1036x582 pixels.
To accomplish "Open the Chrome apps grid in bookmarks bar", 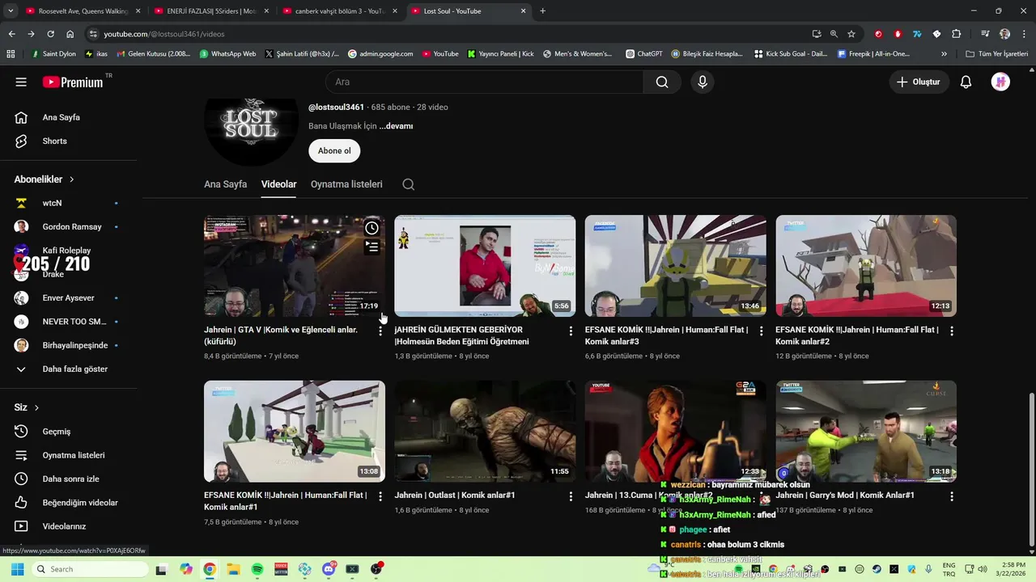I will point(11,54).
